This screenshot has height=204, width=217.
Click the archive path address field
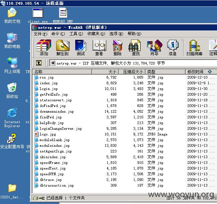[133, 63]
